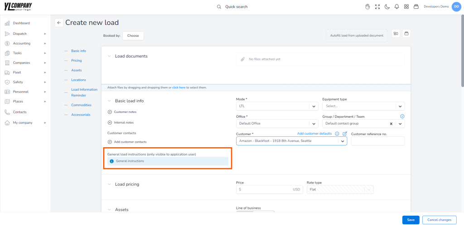This screenshot has width=464, height=227.
Task: Open the apps grid icon
Action: coord(406,6)
